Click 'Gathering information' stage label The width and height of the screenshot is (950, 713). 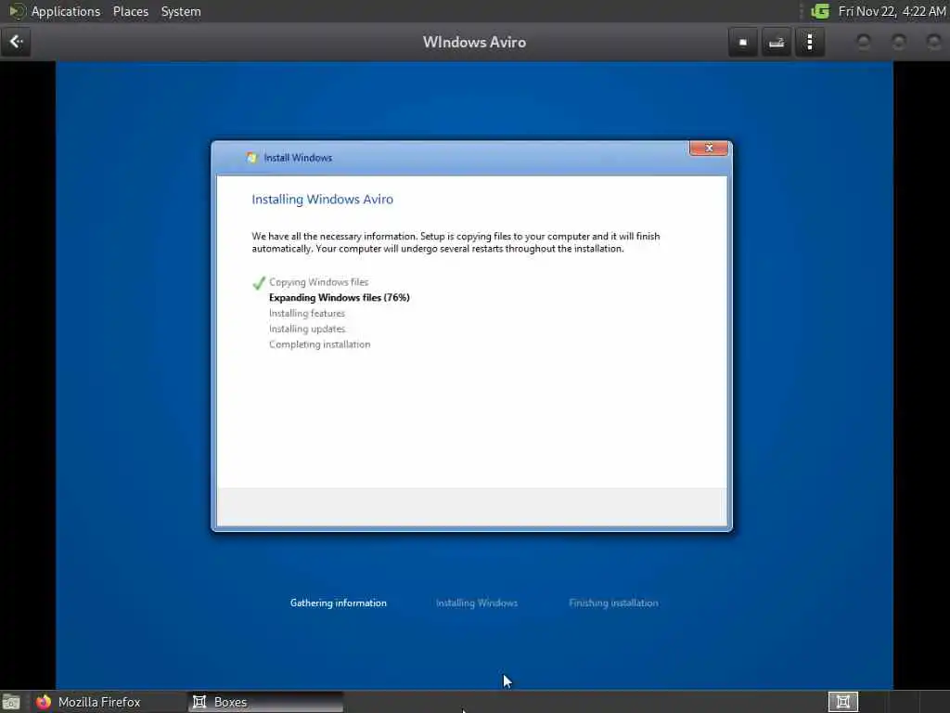pos(338,603)
